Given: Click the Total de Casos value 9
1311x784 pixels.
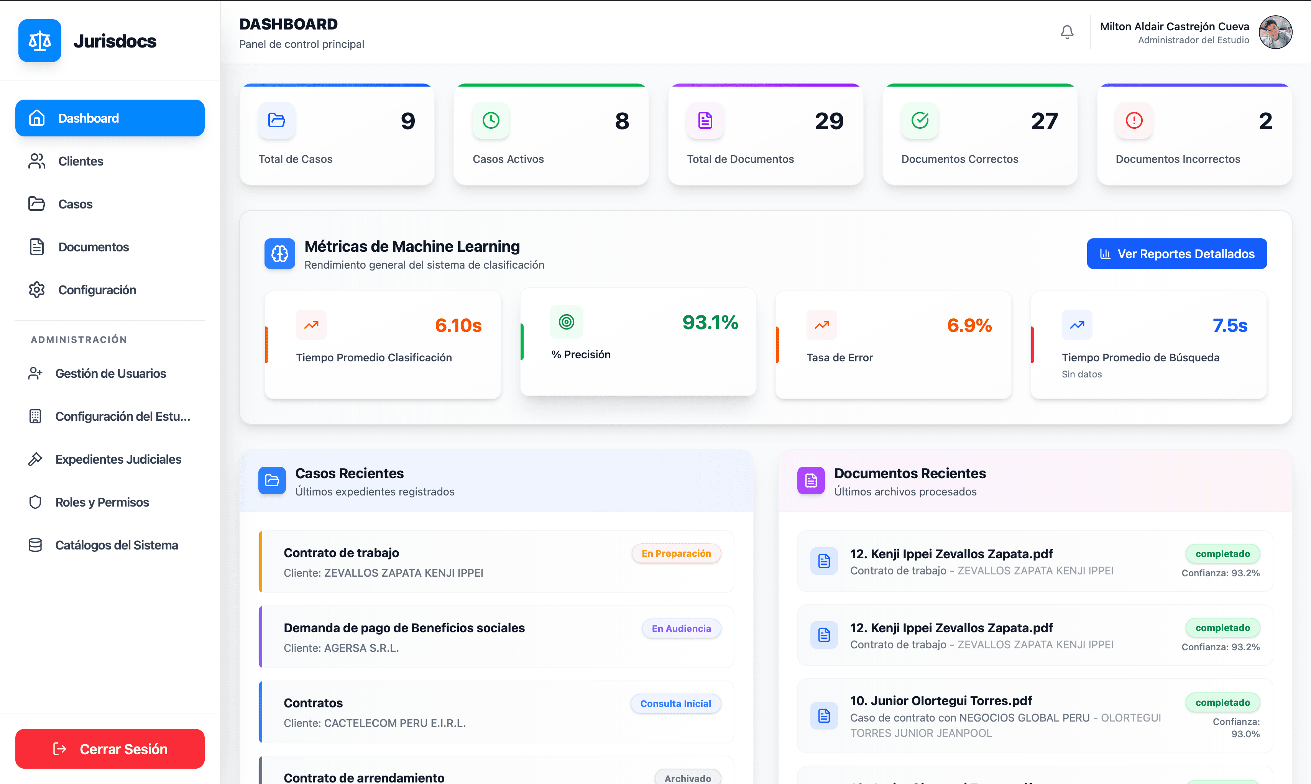Looking at the screenshot, I should point(407,121).
